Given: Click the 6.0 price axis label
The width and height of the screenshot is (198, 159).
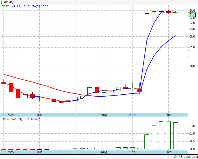Looking at the screenshot, I should pos(192,18).
